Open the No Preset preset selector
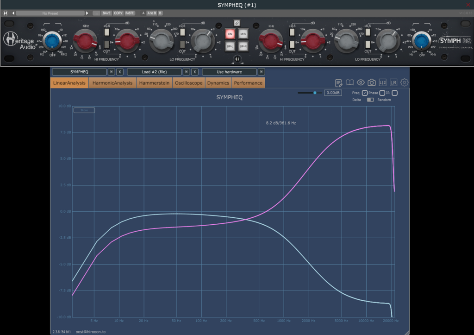The image size is (474, 335). [50, 13]
